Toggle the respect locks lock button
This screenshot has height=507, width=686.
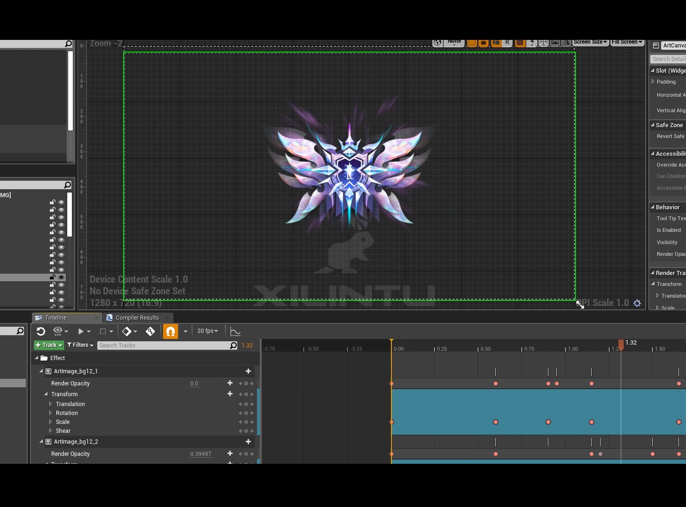483,43
